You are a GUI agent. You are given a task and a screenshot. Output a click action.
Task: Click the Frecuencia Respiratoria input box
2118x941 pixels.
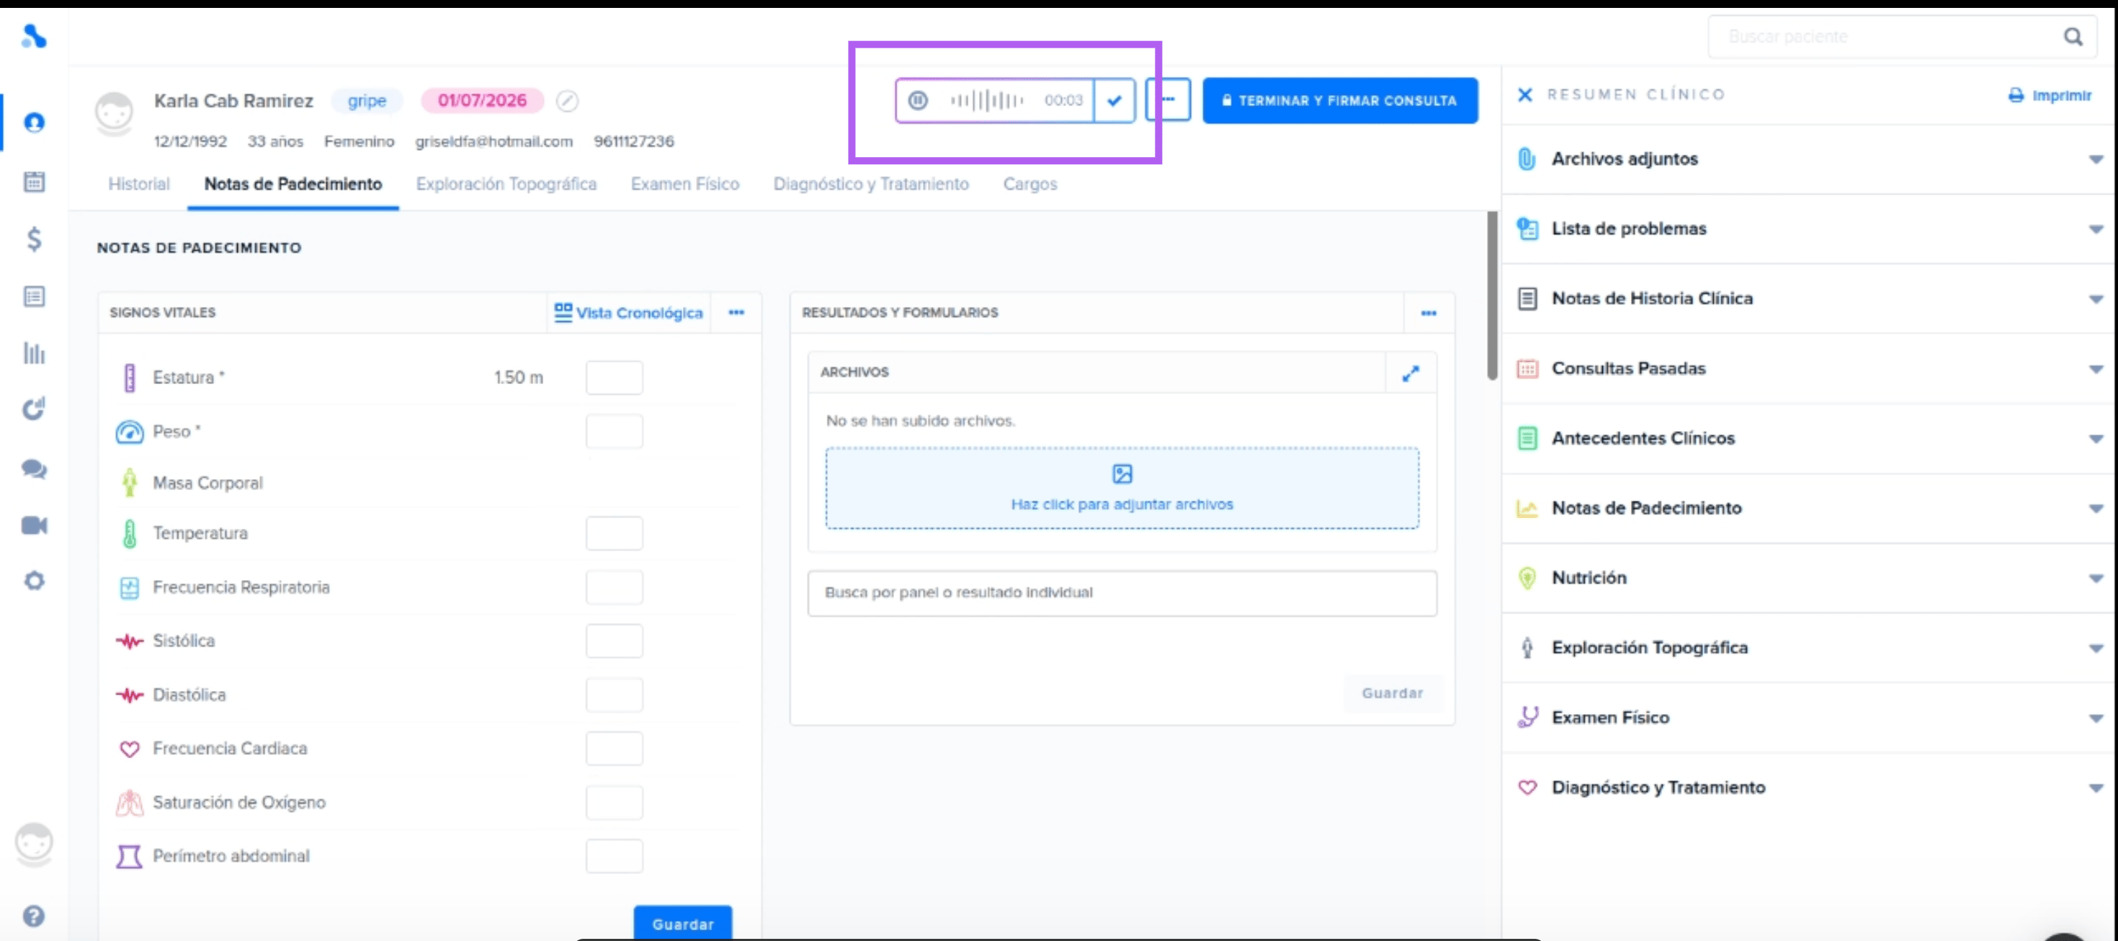[615, 587]
